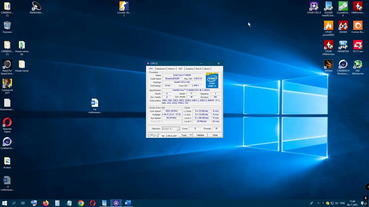This screenshot has height=207, width=369.
Task: Click the Multiplier value x 46.0
Action: (172, 114)
